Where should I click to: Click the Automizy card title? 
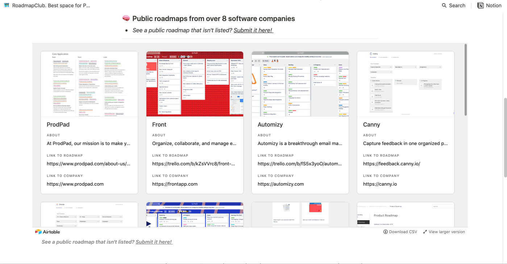270,124
